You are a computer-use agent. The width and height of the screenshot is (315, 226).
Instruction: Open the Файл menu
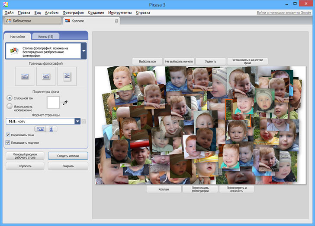pyautogui.click(x=9, y=13)
